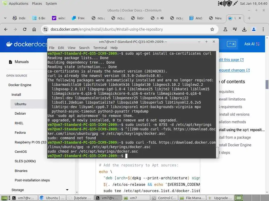Open Ask AI
Image resolution: width=269 pixels, height=201 pixels.
(252, 44)
